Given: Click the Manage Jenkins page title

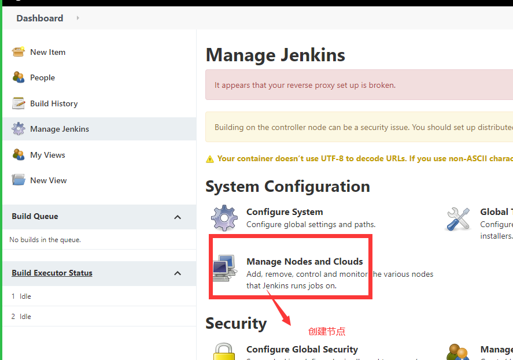Looking at the screenshot, I should pyautogui.click(x=275, y=54).
